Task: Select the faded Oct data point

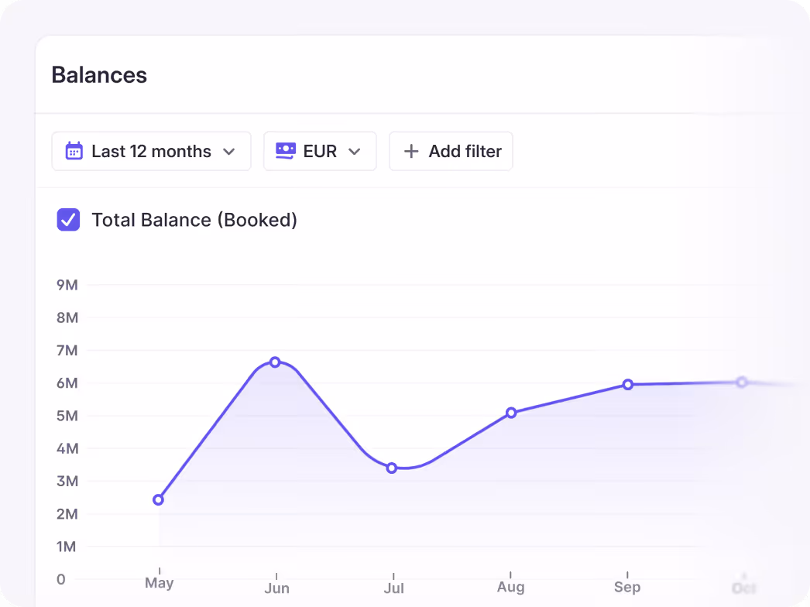Action: [742, 382]
